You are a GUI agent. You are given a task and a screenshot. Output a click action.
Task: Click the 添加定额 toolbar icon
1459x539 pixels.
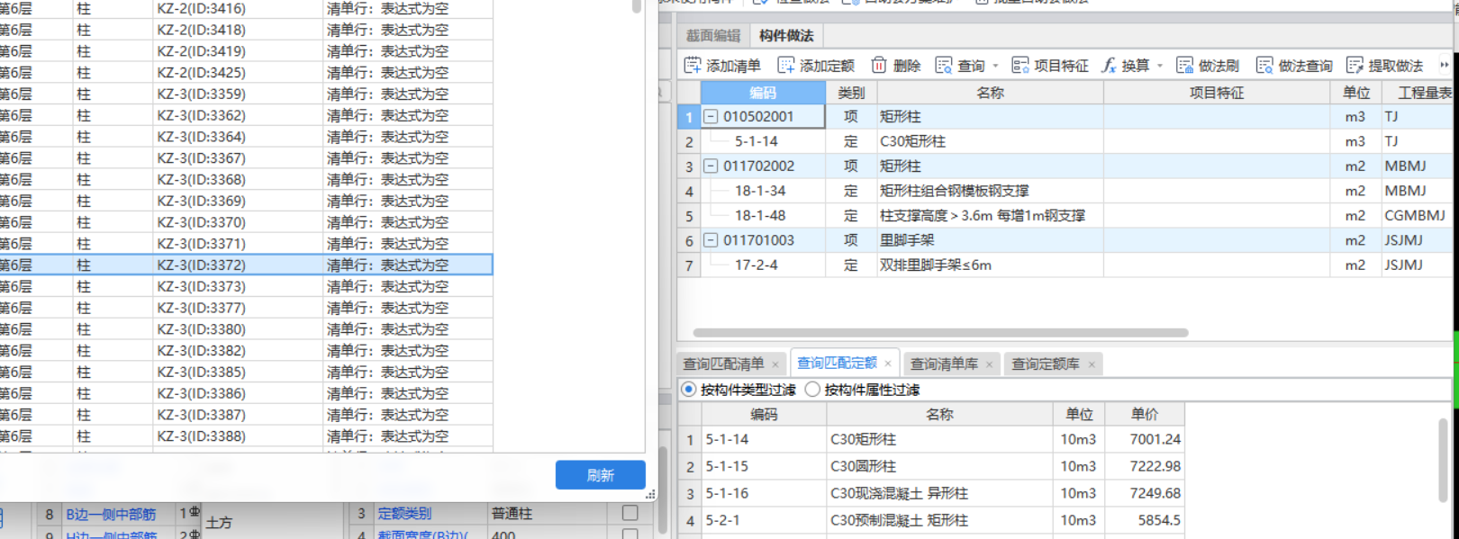(x=786, y=65)
